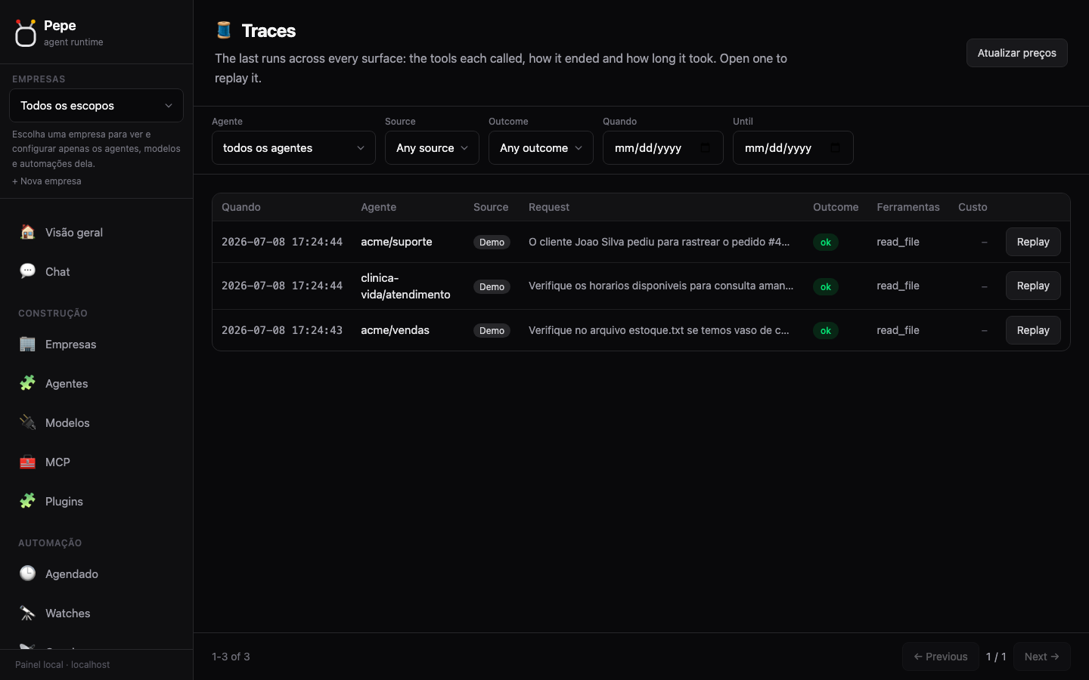
Task: Open calendar picker in Quando date field
Action: coord(705,147)
